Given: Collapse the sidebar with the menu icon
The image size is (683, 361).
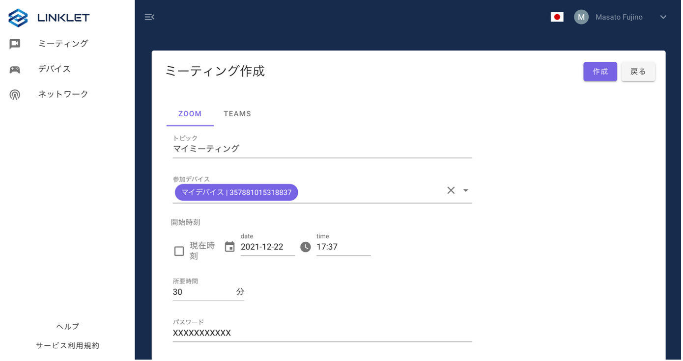Looking at the screenshot, I should [149, 17].
